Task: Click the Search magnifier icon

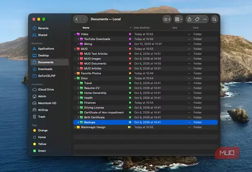Action: coord(214,20)
